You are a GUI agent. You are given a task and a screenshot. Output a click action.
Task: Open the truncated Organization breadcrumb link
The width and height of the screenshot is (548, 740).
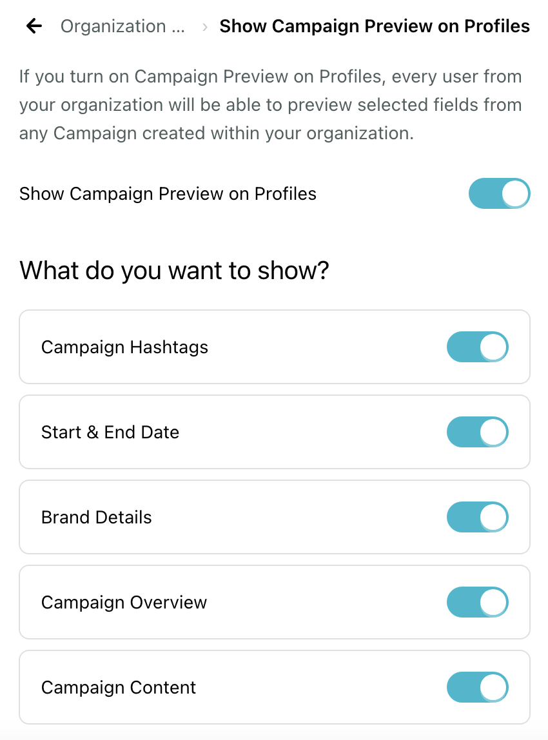122,26
